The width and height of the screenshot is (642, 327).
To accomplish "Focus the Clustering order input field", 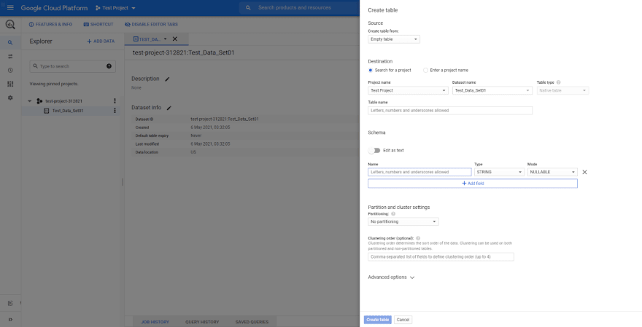I will tap(441, 256).
